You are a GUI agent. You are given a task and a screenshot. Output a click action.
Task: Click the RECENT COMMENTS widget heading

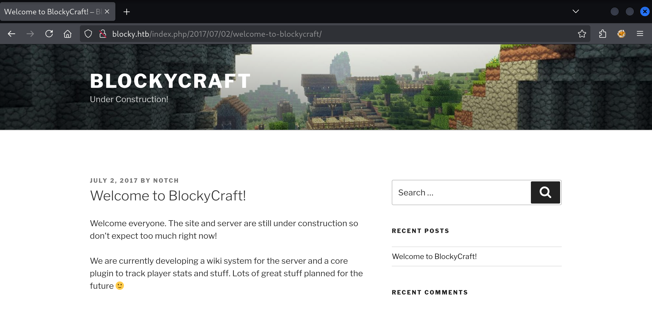pos(430,292)
